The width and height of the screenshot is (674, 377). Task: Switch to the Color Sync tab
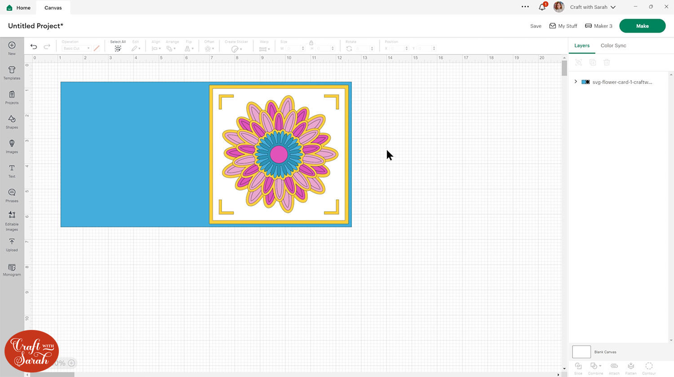pos(613,46)
